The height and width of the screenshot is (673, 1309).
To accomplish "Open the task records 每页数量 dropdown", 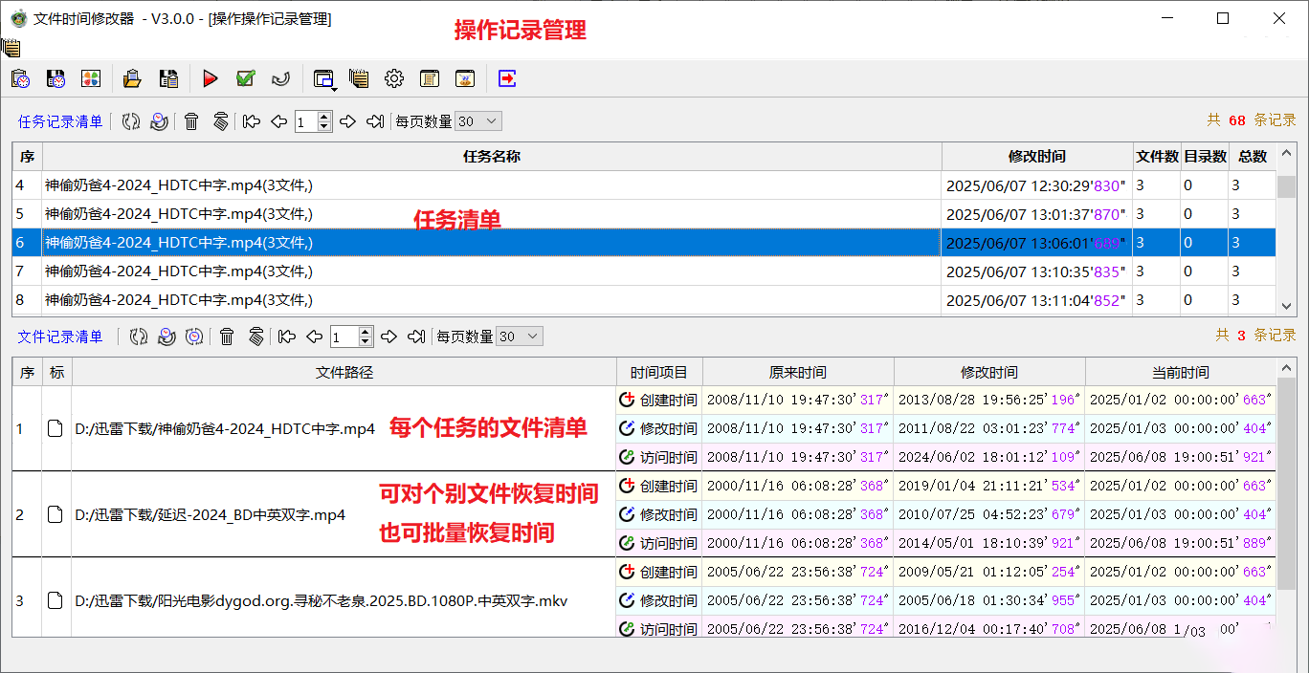I will pyautogui.click(x=478, y=121).
